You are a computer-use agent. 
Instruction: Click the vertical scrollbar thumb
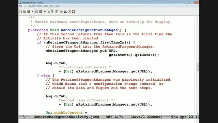[x=197, y=67]
